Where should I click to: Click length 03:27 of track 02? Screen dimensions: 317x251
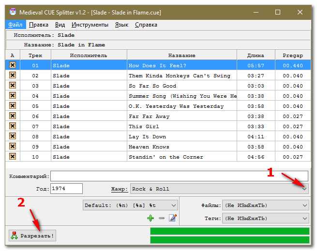[x=256, y=75]
